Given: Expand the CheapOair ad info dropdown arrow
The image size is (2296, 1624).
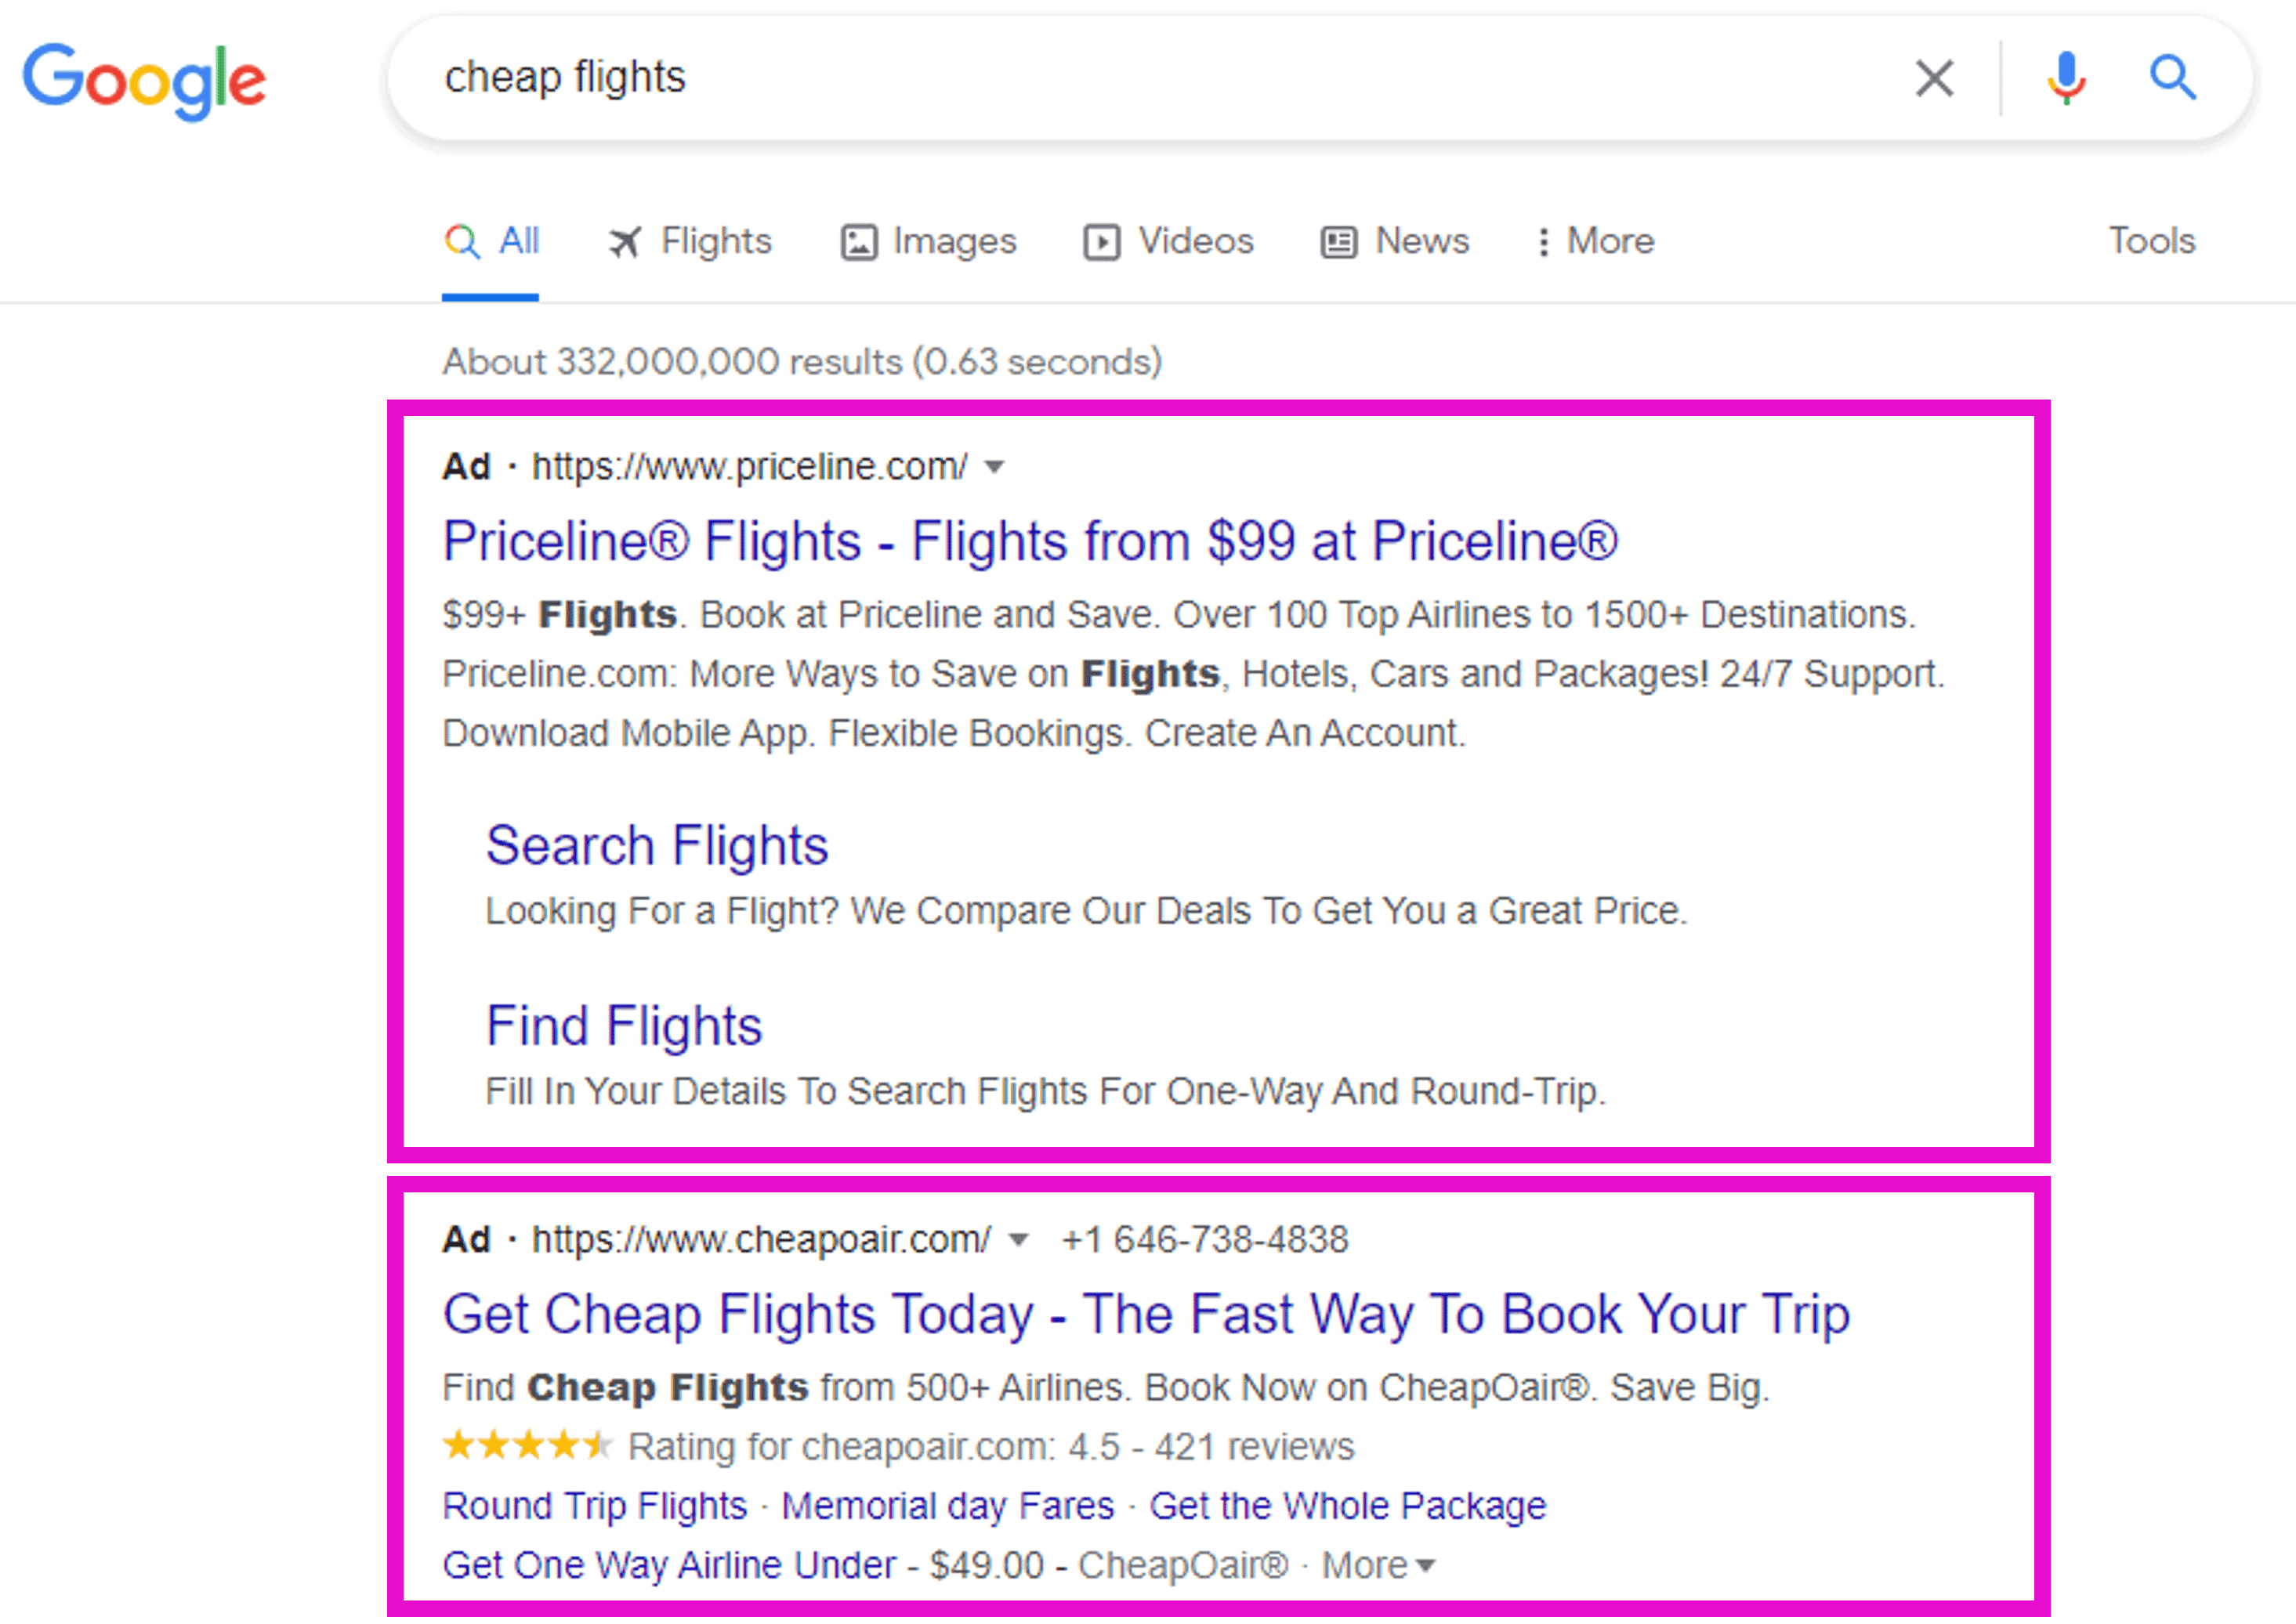Looking at the screenshot, I should pos(1019,1240).
